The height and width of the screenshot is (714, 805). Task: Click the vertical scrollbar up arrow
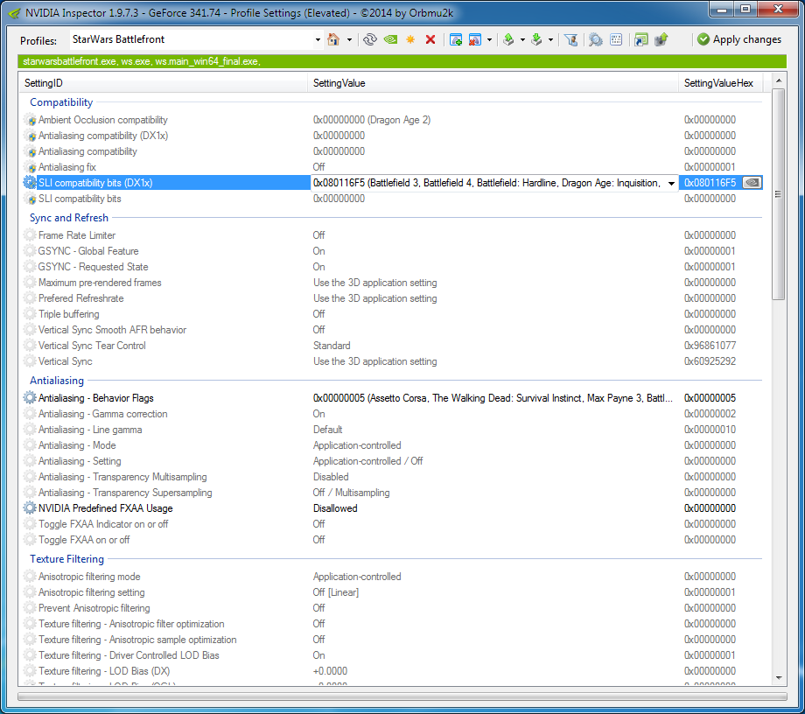779,80
